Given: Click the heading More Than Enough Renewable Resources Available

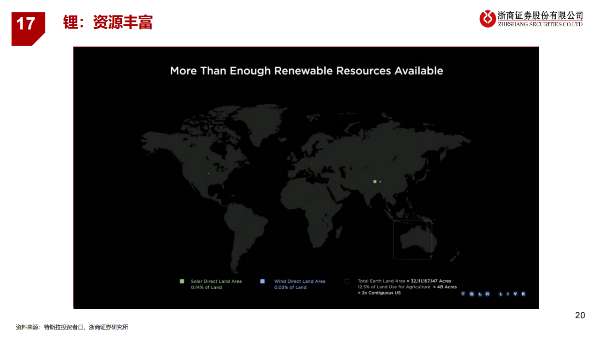Looking at the screenshot, I should pos(307,71).
